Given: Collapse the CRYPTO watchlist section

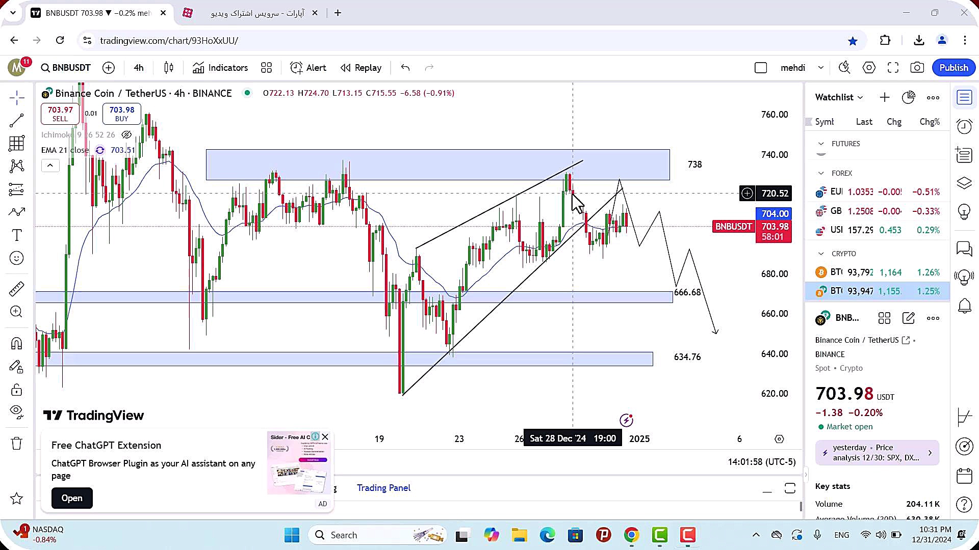Looking at the screenshot, I should click(821, 254).
